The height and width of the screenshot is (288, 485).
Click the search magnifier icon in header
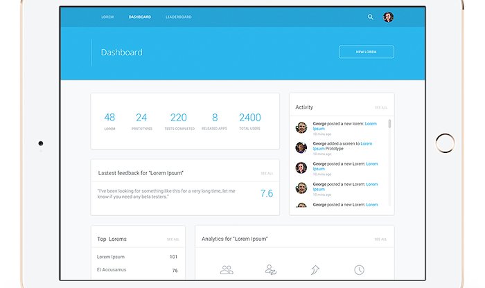coord(371,17)
